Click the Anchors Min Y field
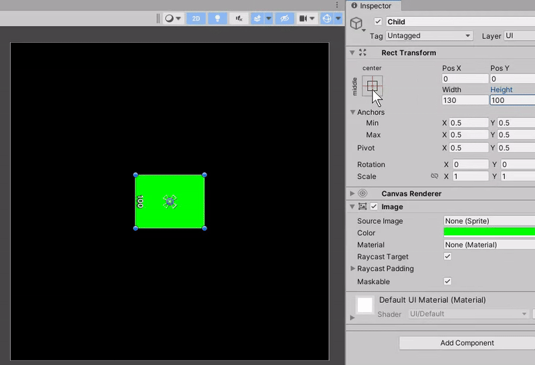Screen dimensions: 535x365 pyautogui.click(x=516, y=123)
